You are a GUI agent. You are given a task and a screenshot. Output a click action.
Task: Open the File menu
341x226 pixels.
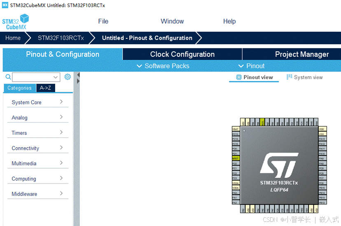point(103,21)
